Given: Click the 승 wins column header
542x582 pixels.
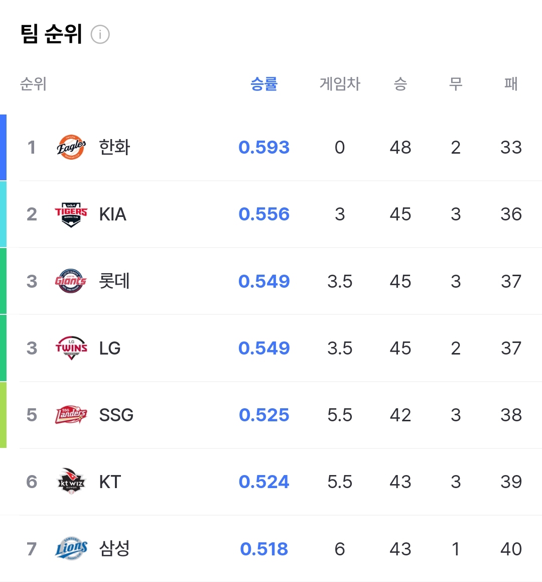Looking at the screenshot, I should pos(400,84).
